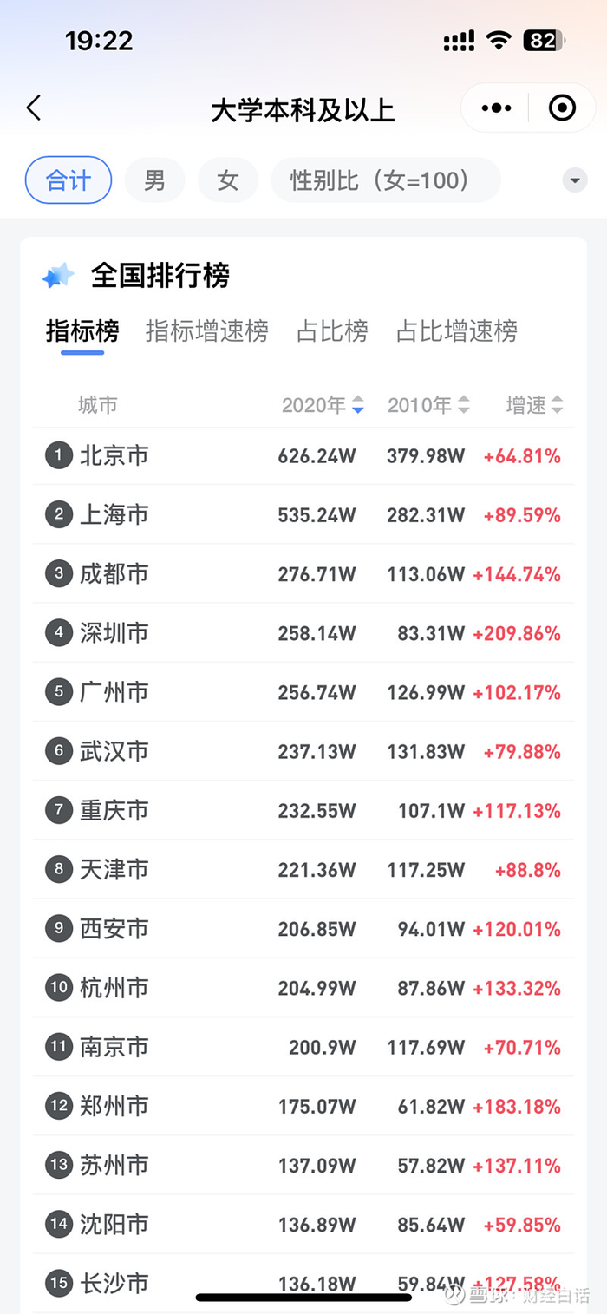The width and height of the screenshot is (607, 1314).
Task: Select the 性别比（女=100）filter
Action: [x=385, y=180]
